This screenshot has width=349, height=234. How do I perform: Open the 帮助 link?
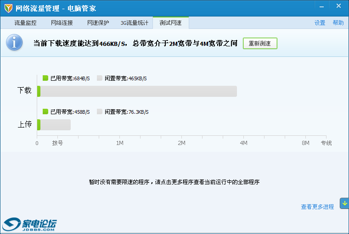point(338,22)
